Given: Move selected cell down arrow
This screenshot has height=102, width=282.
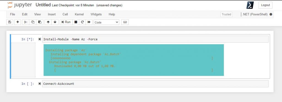Looking at the screenshot, I should tap(55, 22).
